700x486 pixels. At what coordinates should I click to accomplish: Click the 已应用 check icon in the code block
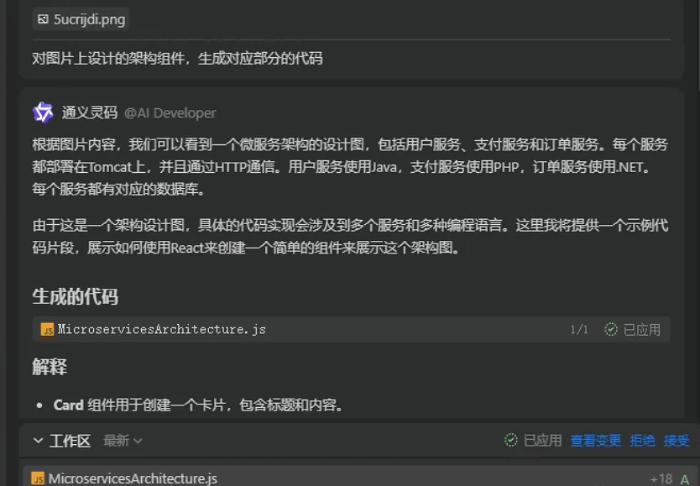tap(611, 329)
